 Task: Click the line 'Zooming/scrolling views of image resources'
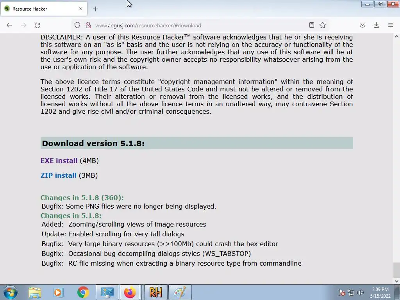tap(137, 225)
